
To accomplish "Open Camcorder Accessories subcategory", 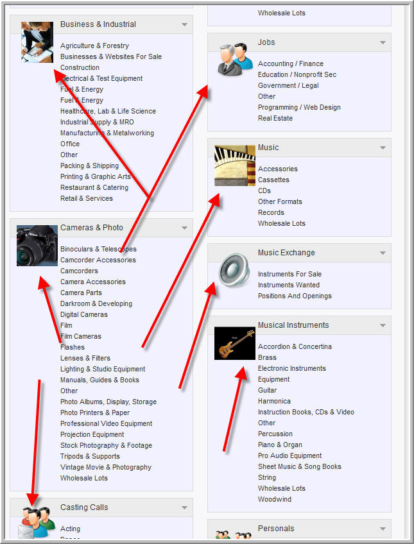I will [x=98, y=260].
